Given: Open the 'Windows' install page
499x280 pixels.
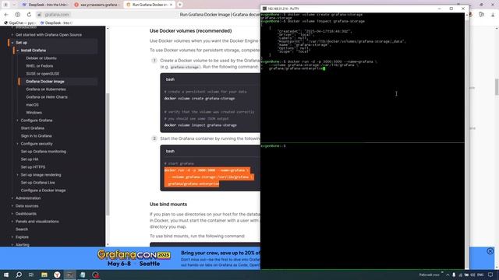Looking at the screenshot, I should pyautogui.click(x=34, y=112).
